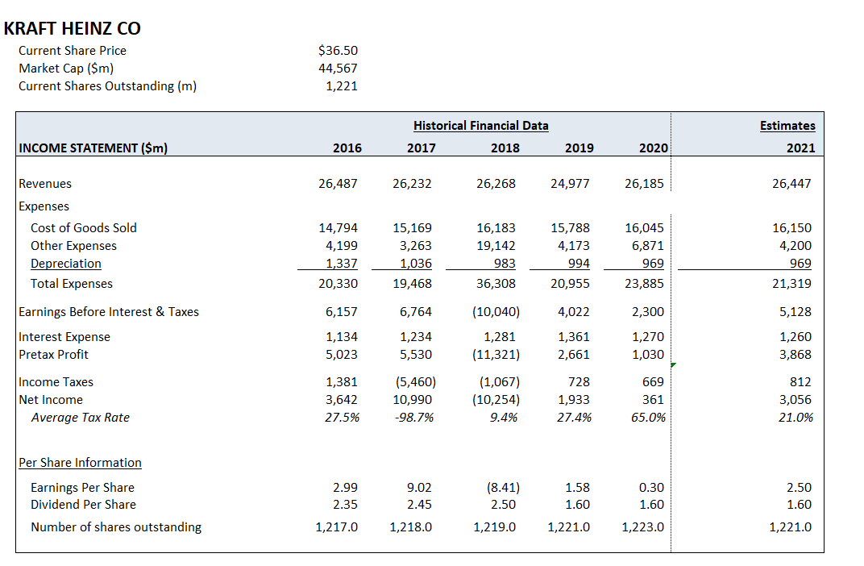864x566 pixels.
Task: Click 2019 Interest Expense value 1,361
Action: pos(574,337)
